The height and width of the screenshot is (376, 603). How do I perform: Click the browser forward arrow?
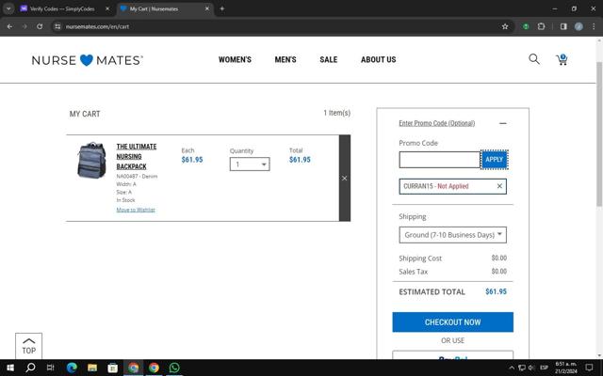(24, 26)
